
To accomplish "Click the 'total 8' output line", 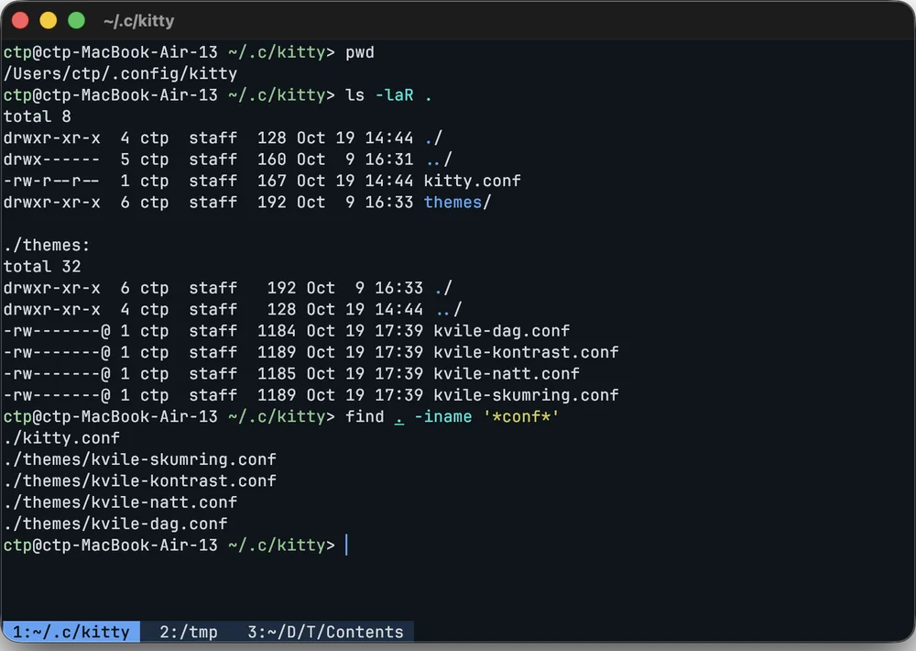I will click(x=38, y=116).
